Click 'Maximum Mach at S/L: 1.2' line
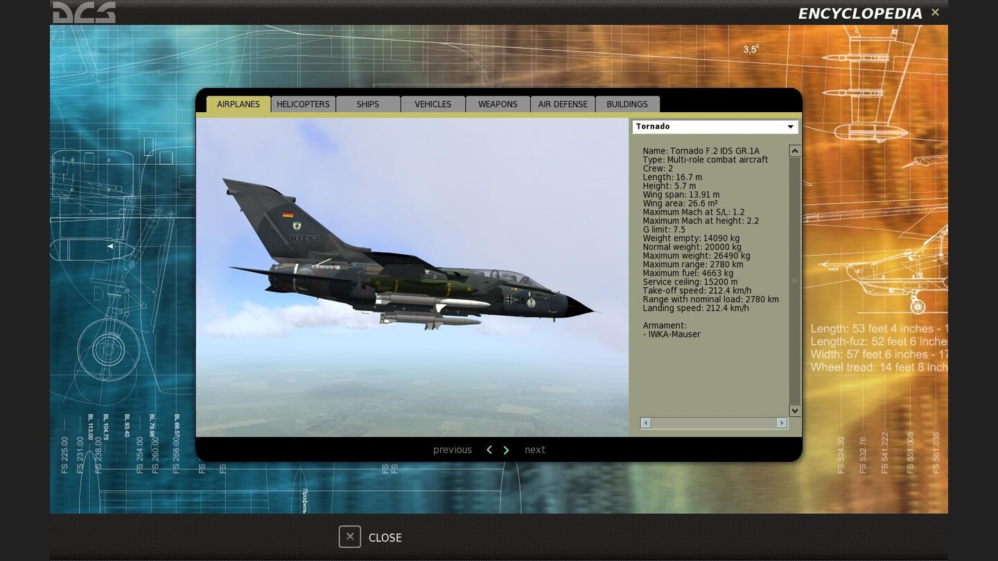 693,212
